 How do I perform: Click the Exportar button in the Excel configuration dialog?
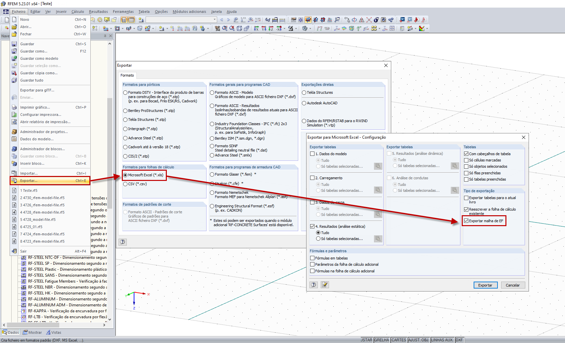click(486, 285)
